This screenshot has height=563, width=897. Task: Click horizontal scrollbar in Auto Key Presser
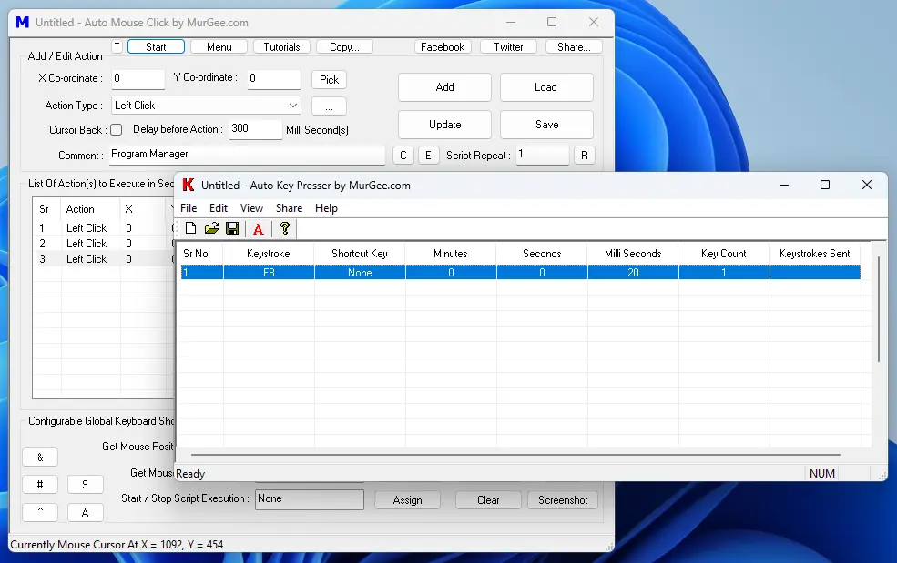click(515, 455)
